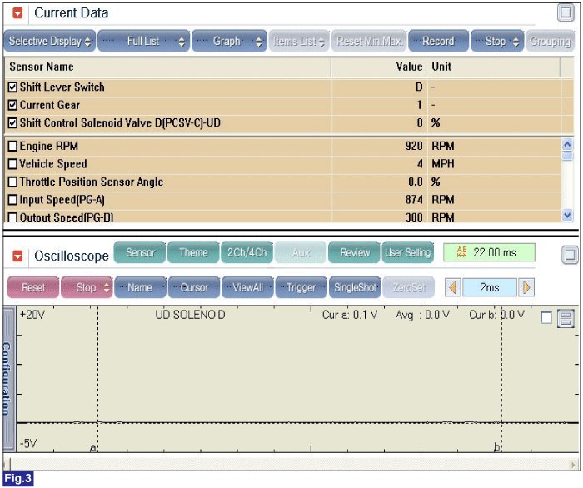Image resolution: width=583 pixels, height=488 pixels.
Task: Collapse the Oscilloscope panel red arrow
Action: point(17,256)
